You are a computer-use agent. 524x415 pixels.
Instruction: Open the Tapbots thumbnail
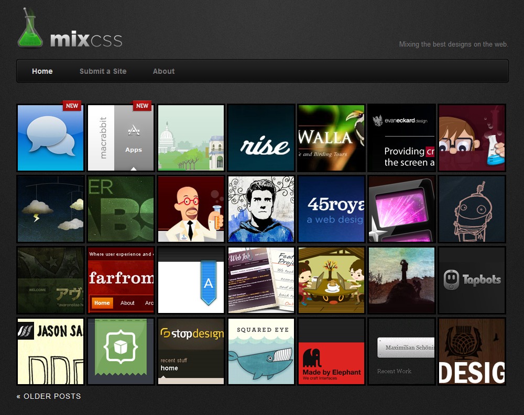click(472, 280)
